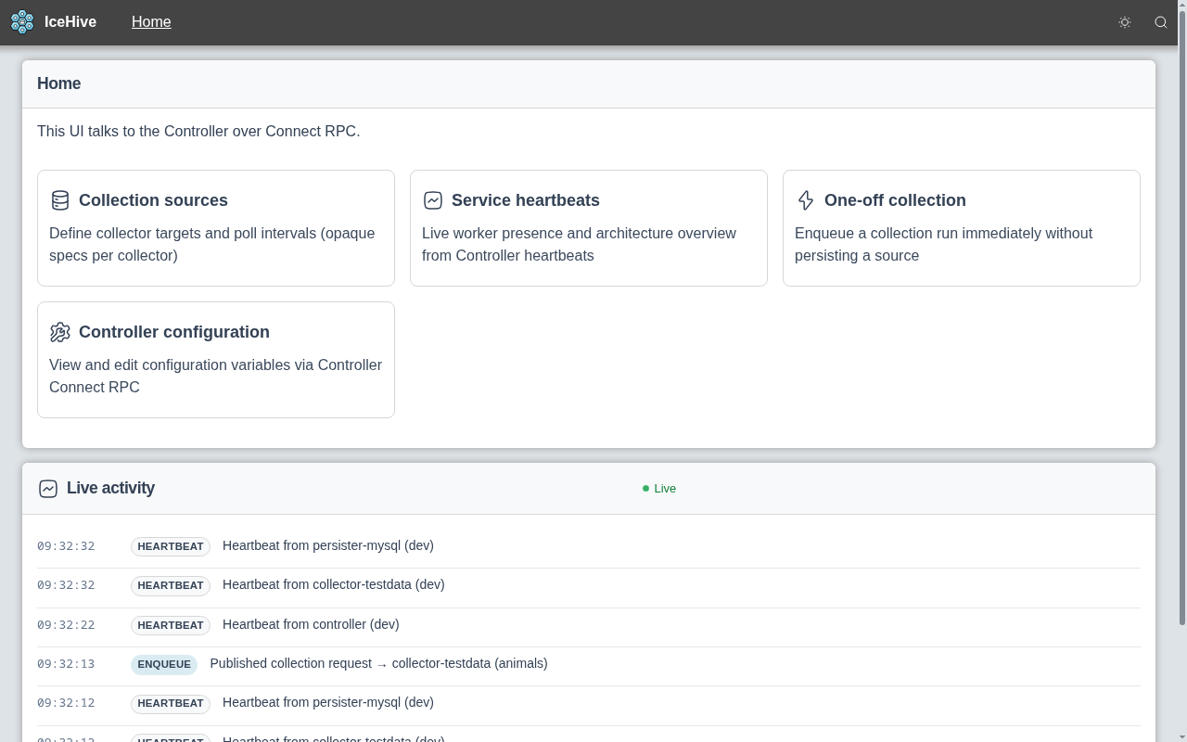Open the Service heartbeats card

(589, 228)
